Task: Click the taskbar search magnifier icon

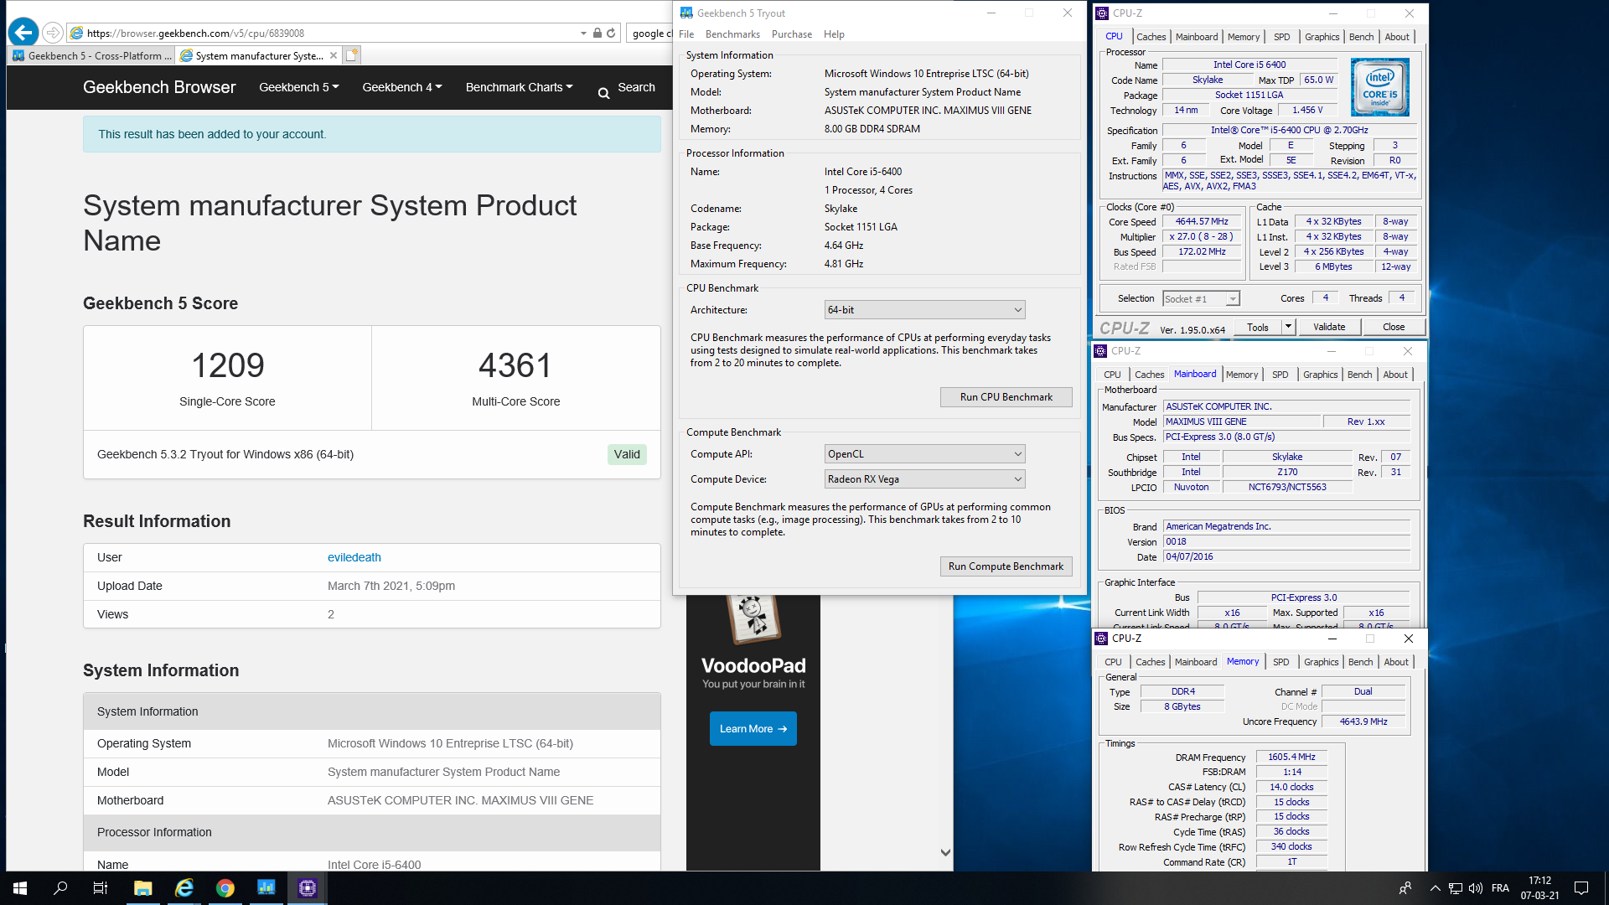Action: coord(60,888)
